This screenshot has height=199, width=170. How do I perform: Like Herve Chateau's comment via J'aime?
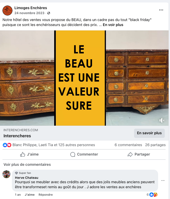(x=30, y=195)
